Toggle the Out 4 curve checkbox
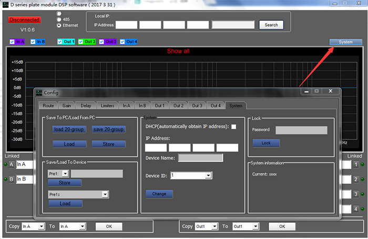Screen dimensions: 368x239 (x=122, y=41)
